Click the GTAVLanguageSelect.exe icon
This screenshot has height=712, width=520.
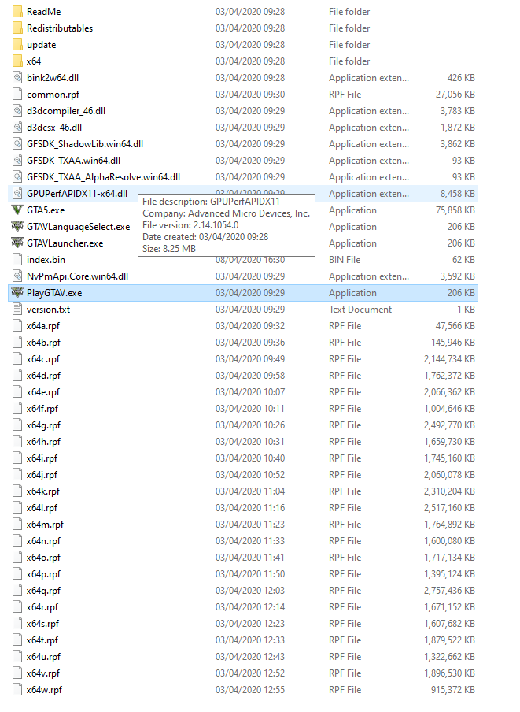[17, 227]
